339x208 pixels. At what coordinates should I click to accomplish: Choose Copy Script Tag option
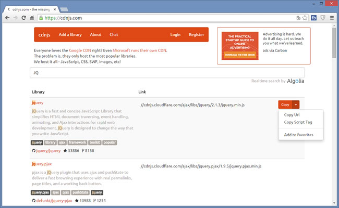(298, 122)
